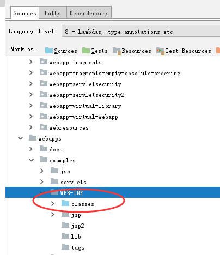Click the folder icon of webapp-servletsecurity
The width and height of the screenshot is (220, 255).
[x=44, y=83]
